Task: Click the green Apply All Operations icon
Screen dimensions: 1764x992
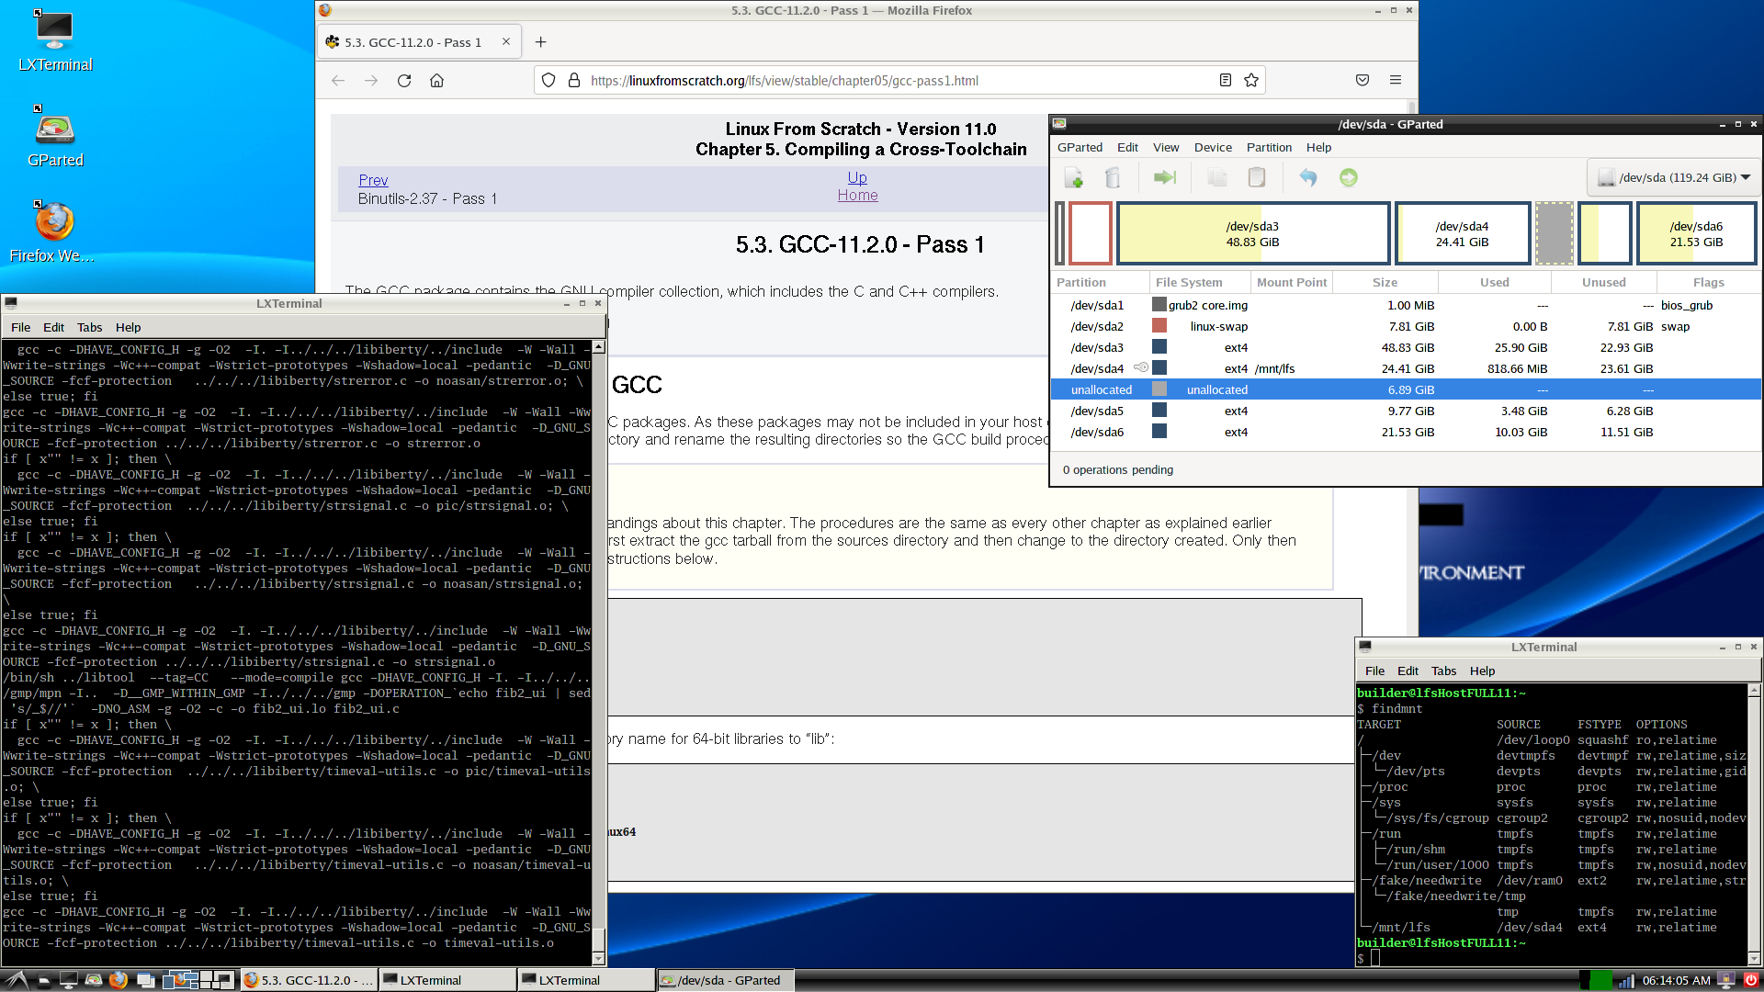Action: pyautogui.click(x=1348, y=178)
